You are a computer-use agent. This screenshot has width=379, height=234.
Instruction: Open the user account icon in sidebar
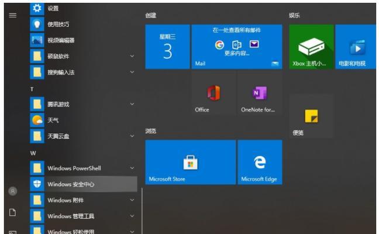coord(13,191)
